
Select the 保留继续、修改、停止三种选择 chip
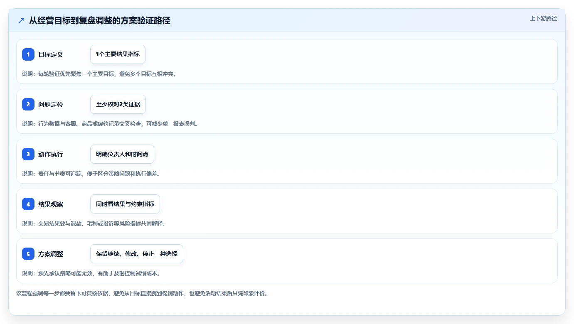pyautogui.click(x=137, y=254)
